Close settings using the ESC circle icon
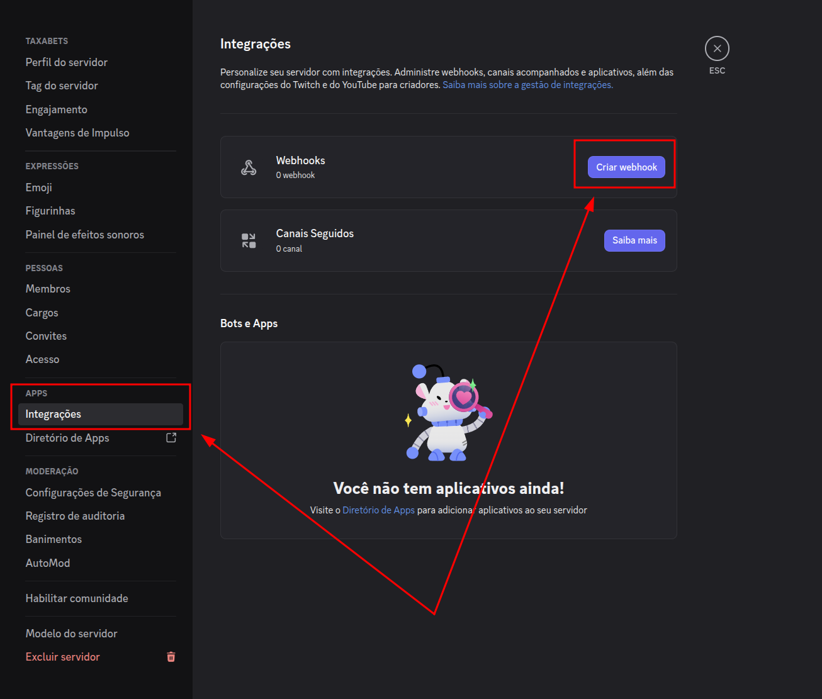Image resolution: width=822 pixels, height=699 pixels. (x=717, y=48)
